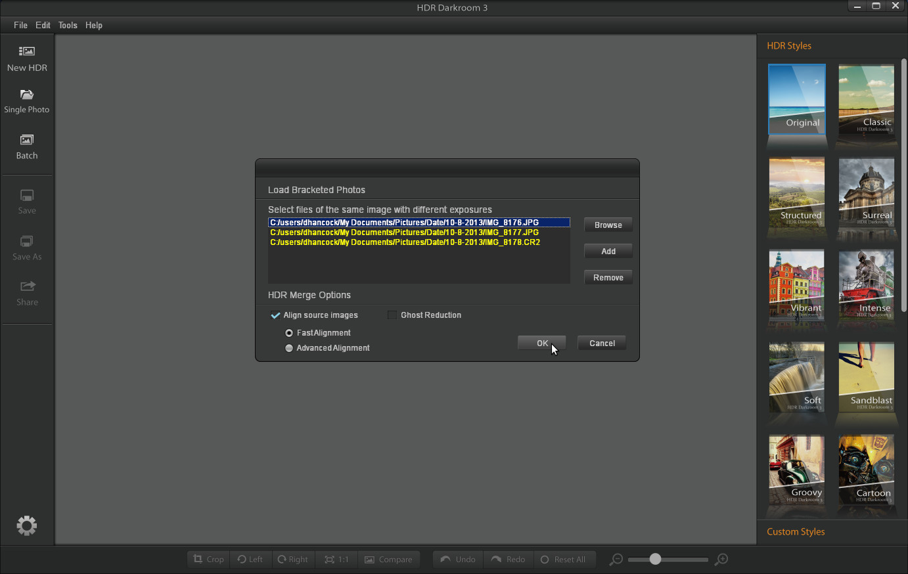
Task: Select the Crop tool
Action: [x=208, y=560]
